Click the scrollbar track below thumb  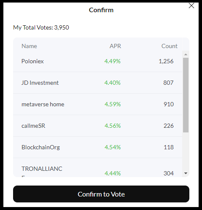(186, 151)
